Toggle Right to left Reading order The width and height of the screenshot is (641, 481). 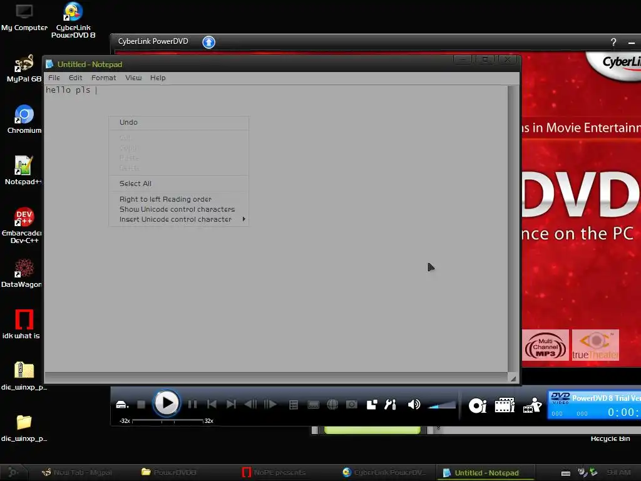178,199
